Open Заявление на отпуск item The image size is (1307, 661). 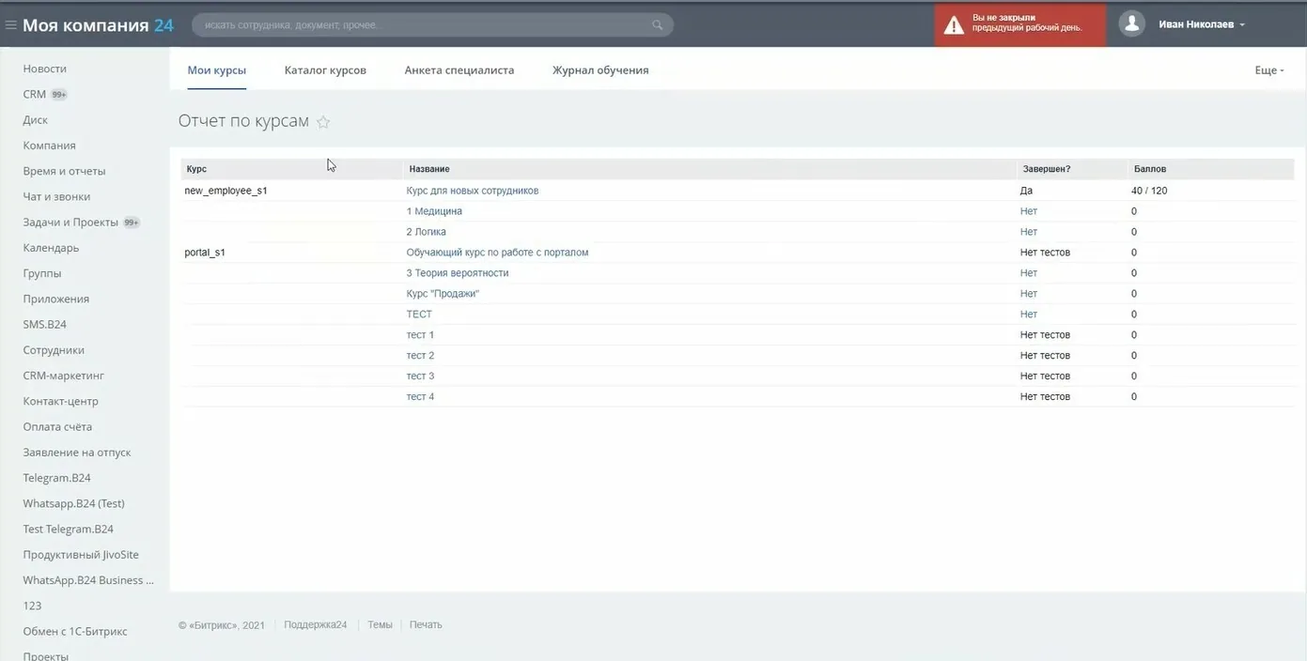(77, 453)
